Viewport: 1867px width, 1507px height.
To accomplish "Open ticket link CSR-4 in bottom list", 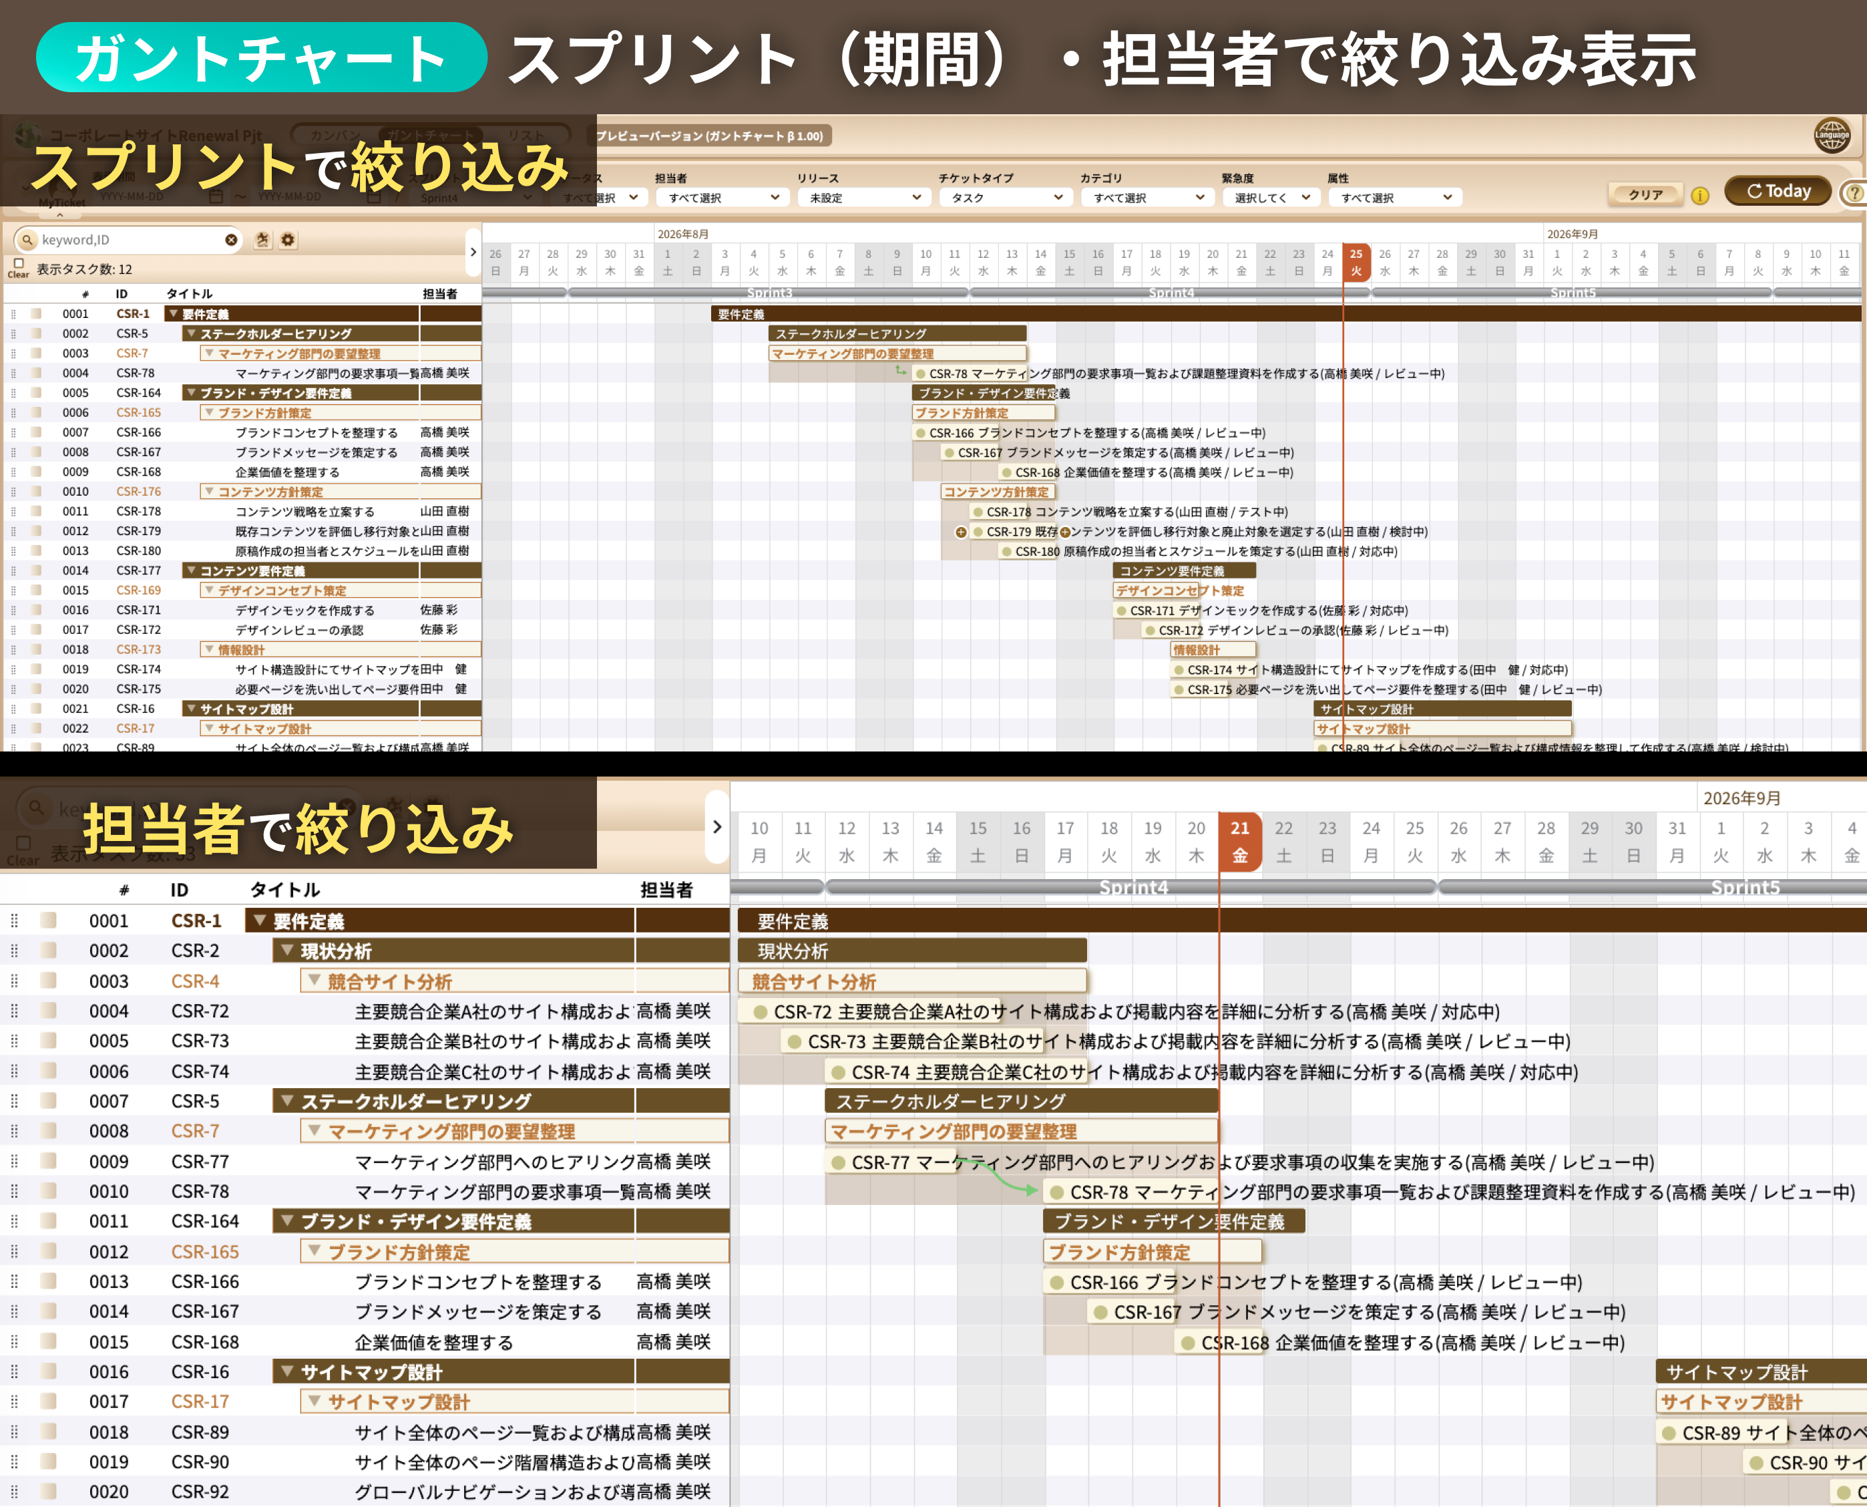I will pos(195,981).
